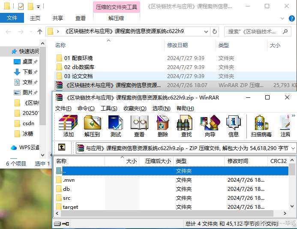
Task: Click the View (查看) toolbar icon
Action: 139,126
